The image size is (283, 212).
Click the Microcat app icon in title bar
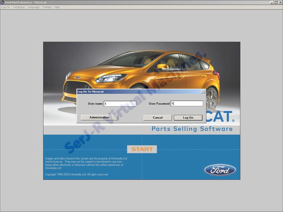2,2
